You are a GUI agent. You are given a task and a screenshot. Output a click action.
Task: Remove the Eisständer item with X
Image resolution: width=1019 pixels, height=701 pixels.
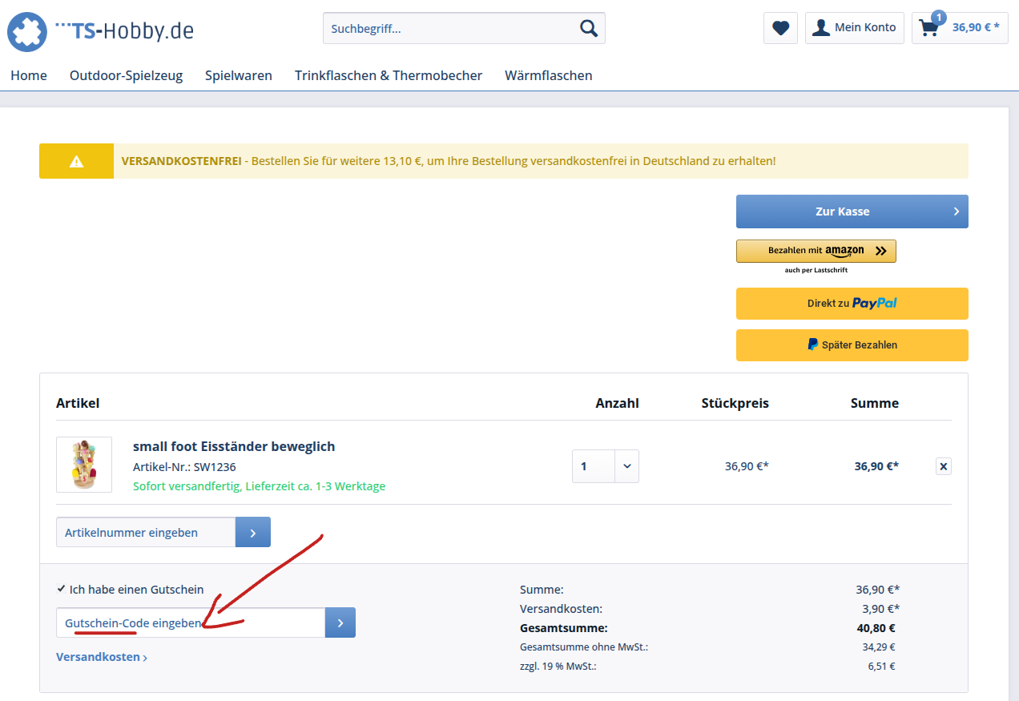pyautogui.click(x=943, y=466)
